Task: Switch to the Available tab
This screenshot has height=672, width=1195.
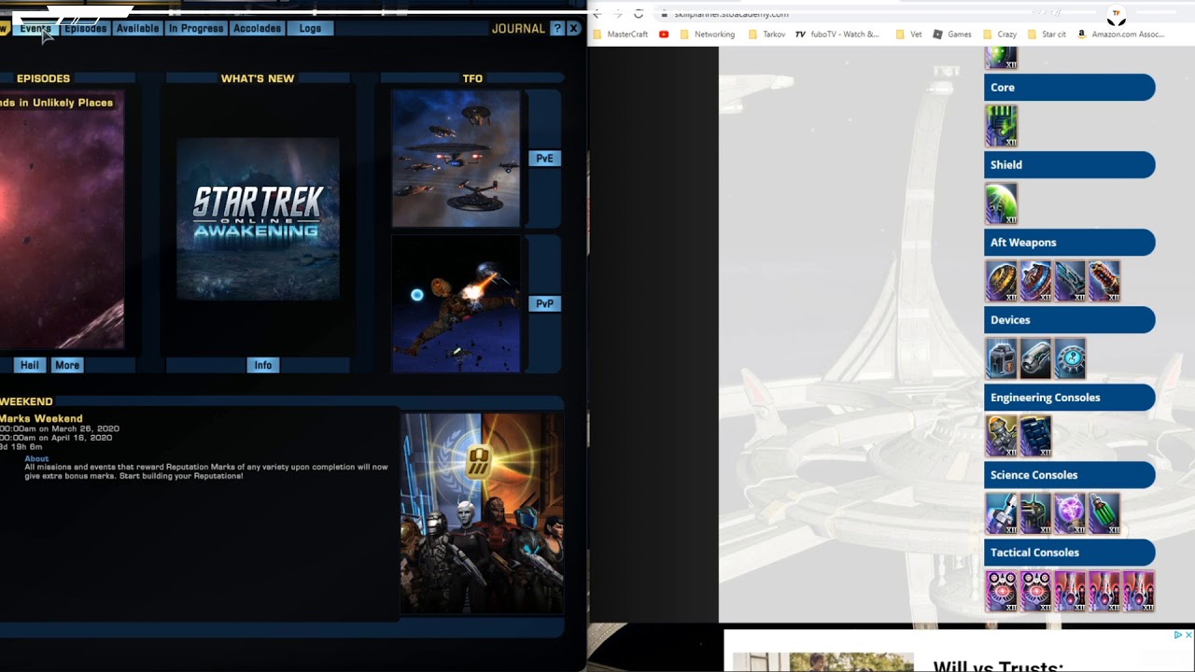Action: tap(137, 28)
